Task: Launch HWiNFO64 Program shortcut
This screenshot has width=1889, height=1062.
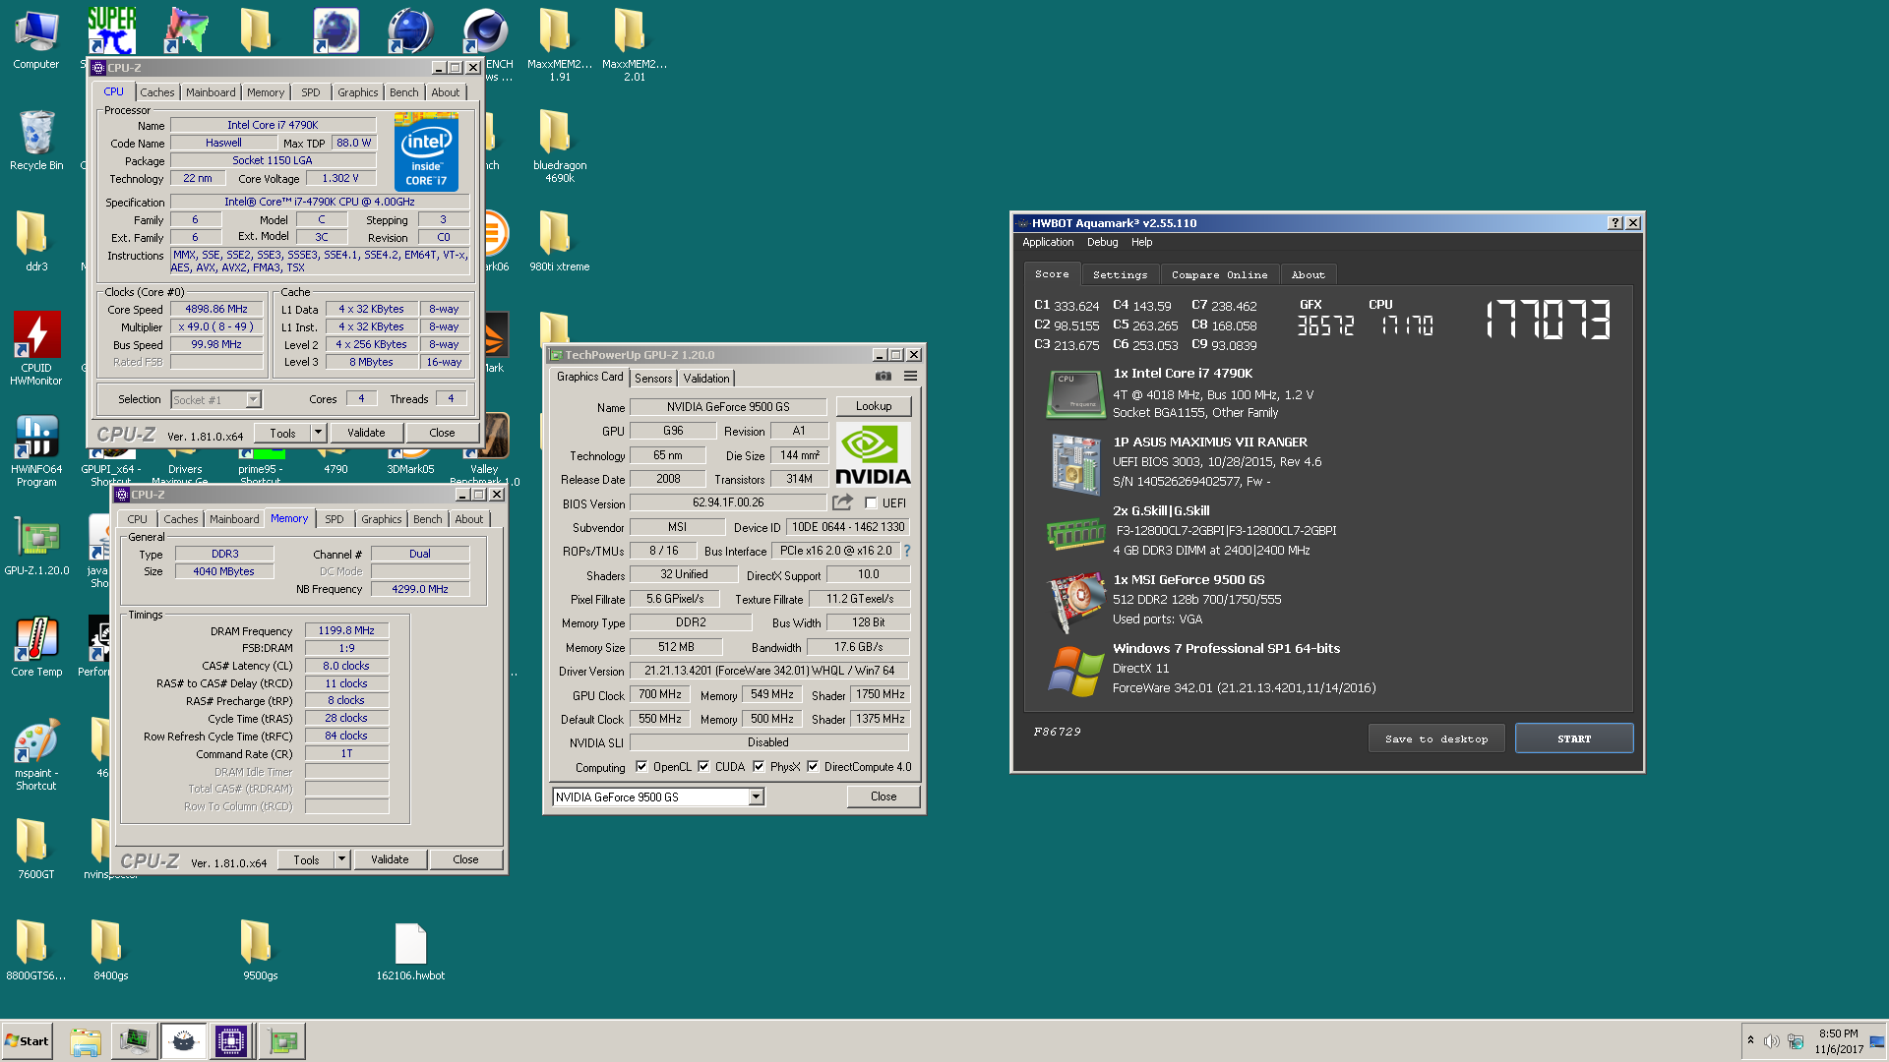Action: click(36, 449)
